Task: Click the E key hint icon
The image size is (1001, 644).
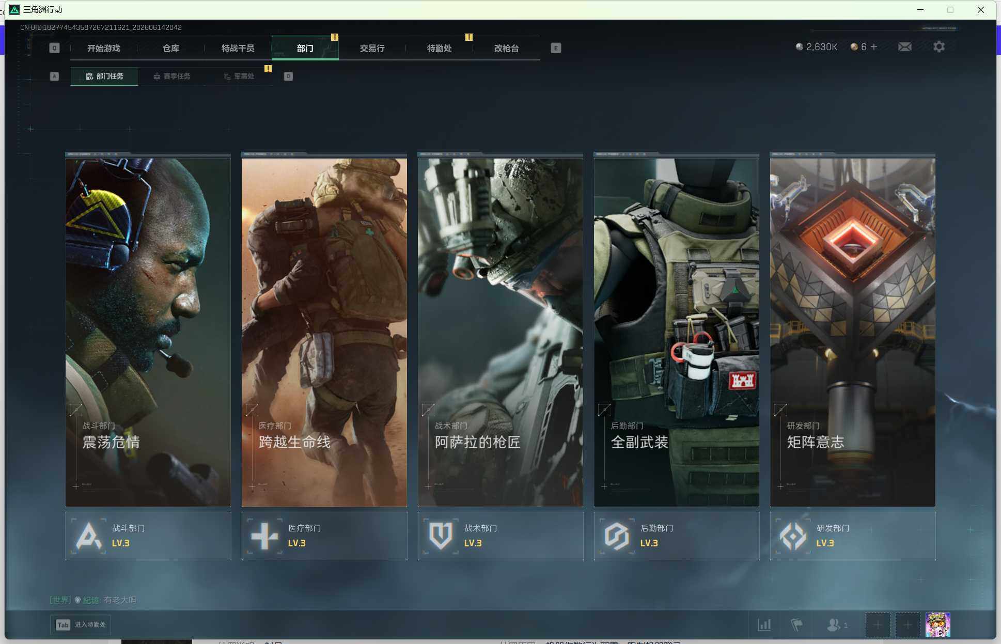Action: click(556, 48)
